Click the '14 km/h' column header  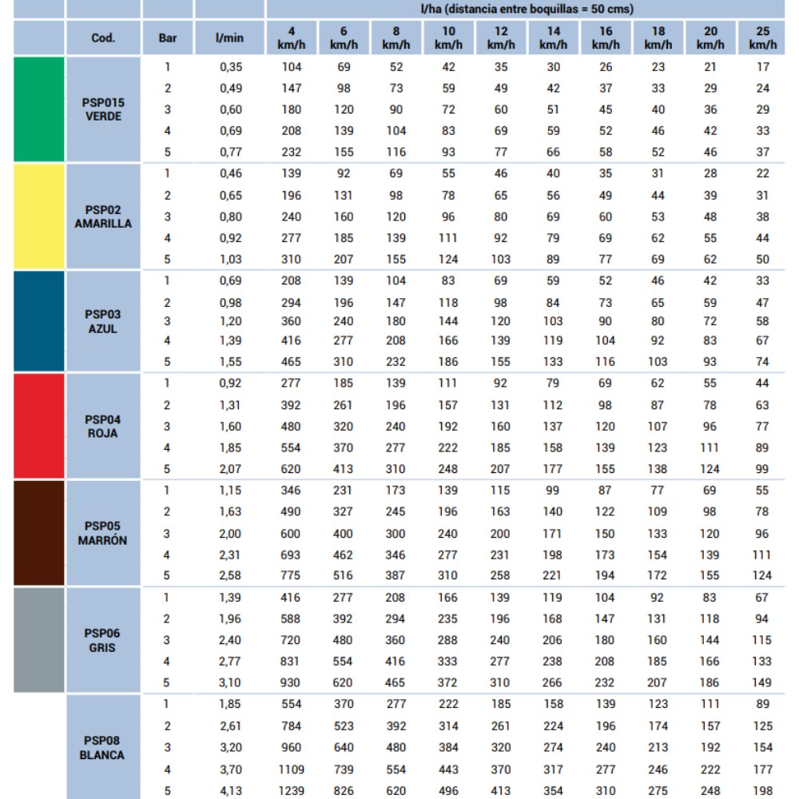pyautogui.click(x=554, y=38)
